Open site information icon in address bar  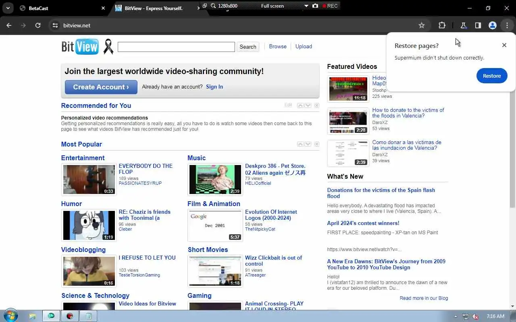point(55,25)
